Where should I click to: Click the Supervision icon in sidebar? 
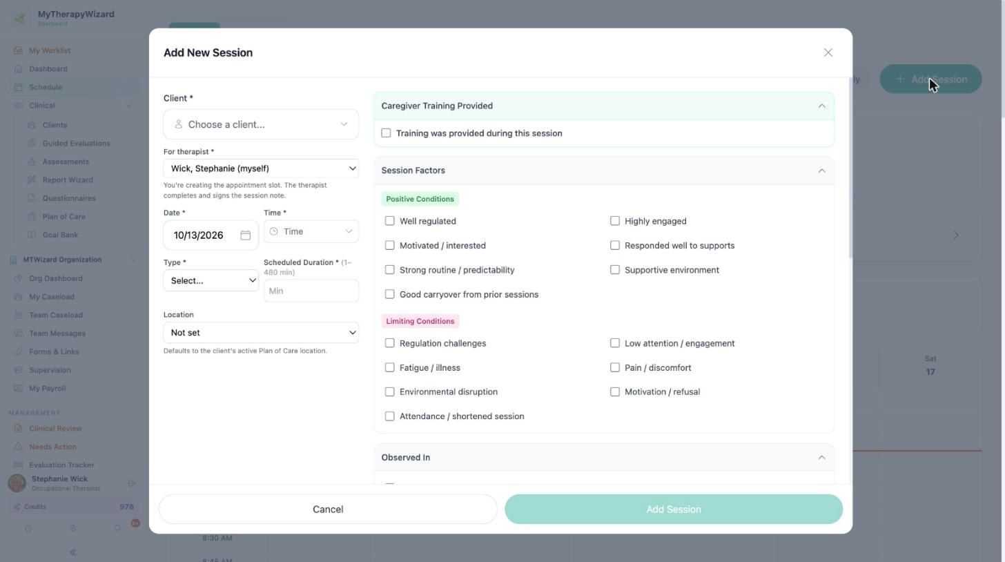click(x=19, y=370)
